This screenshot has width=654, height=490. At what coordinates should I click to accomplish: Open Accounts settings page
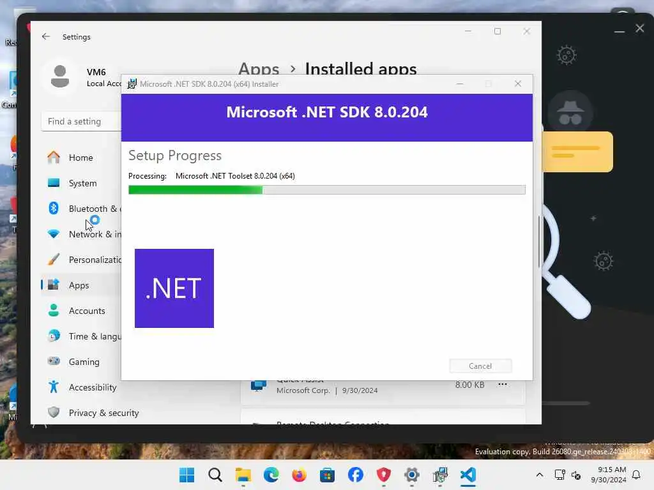coord(81,311)
